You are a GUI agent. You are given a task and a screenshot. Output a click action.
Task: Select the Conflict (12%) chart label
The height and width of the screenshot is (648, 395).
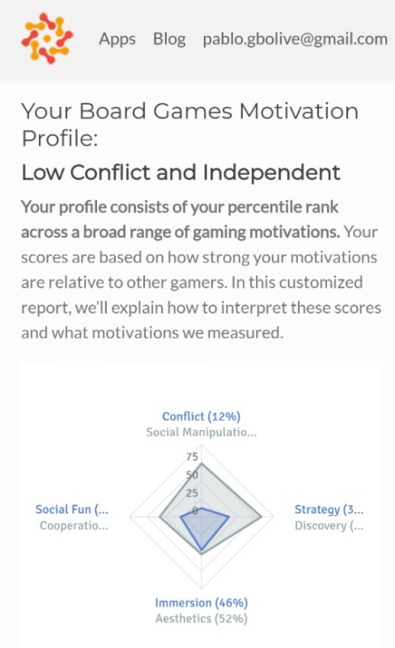tap(201, 417)
